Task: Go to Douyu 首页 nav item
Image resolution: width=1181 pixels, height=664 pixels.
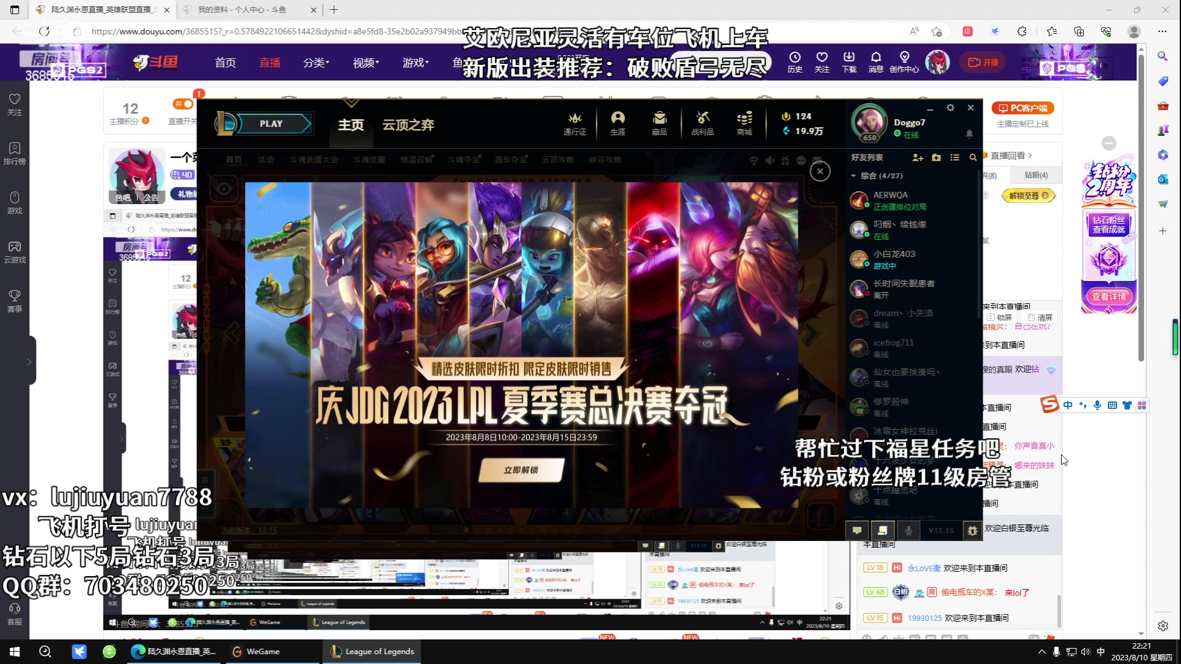Action: (x=225, y=63)
